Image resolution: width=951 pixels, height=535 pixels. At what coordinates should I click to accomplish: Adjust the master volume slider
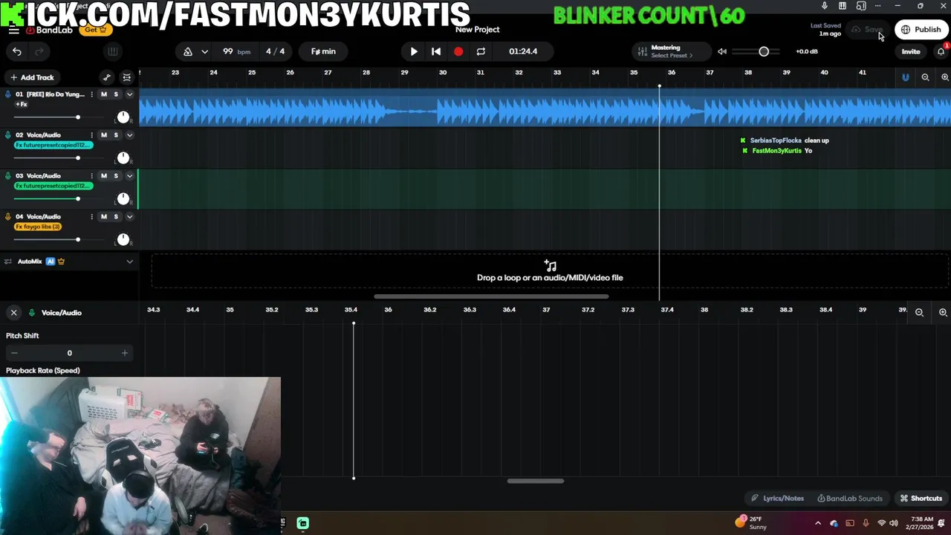[764, 51]
